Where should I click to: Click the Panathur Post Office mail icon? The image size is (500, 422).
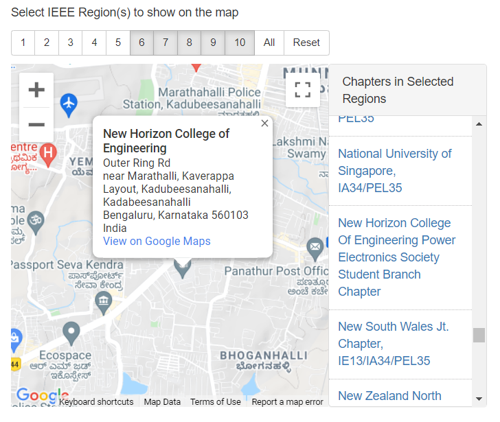pos(315,249)
